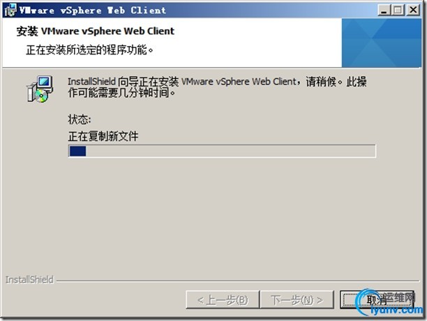
Task: Click the iyunv.com watermark text
Action: click(396, 310)
